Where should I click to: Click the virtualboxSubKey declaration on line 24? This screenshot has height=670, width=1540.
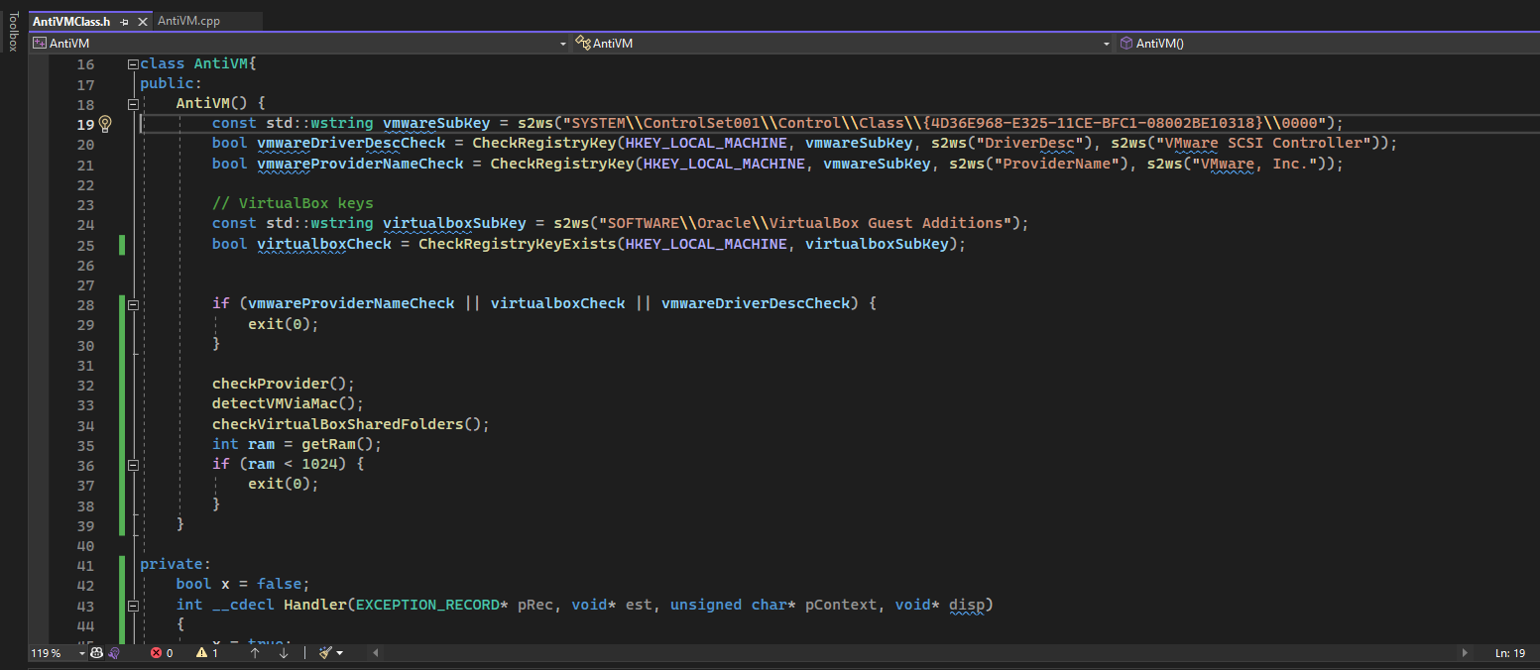(x=454, y=223)
